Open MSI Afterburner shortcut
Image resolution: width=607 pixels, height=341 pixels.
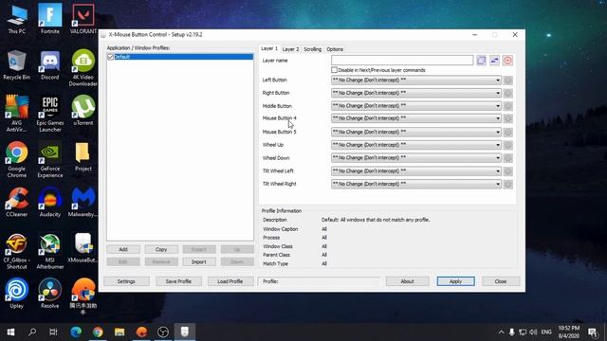pos(50,251)
